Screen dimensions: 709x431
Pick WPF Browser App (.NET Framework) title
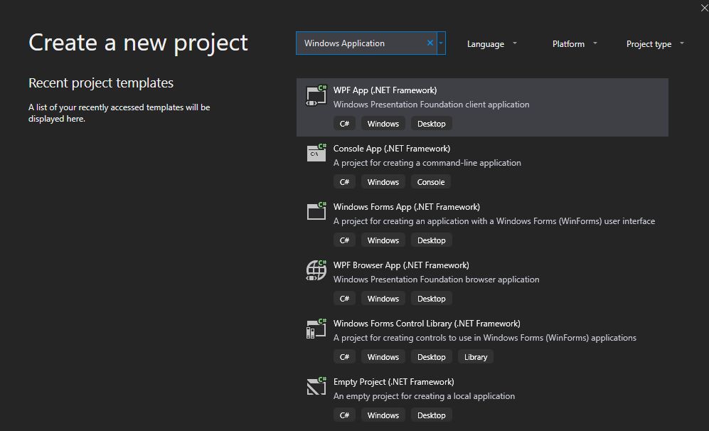pos(401,265)
